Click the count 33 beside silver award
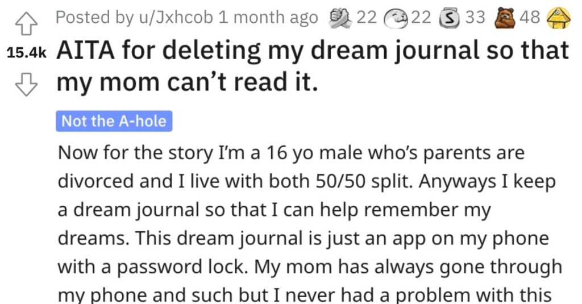The height and width of the screenshot is (304, 582). point(475,18)
